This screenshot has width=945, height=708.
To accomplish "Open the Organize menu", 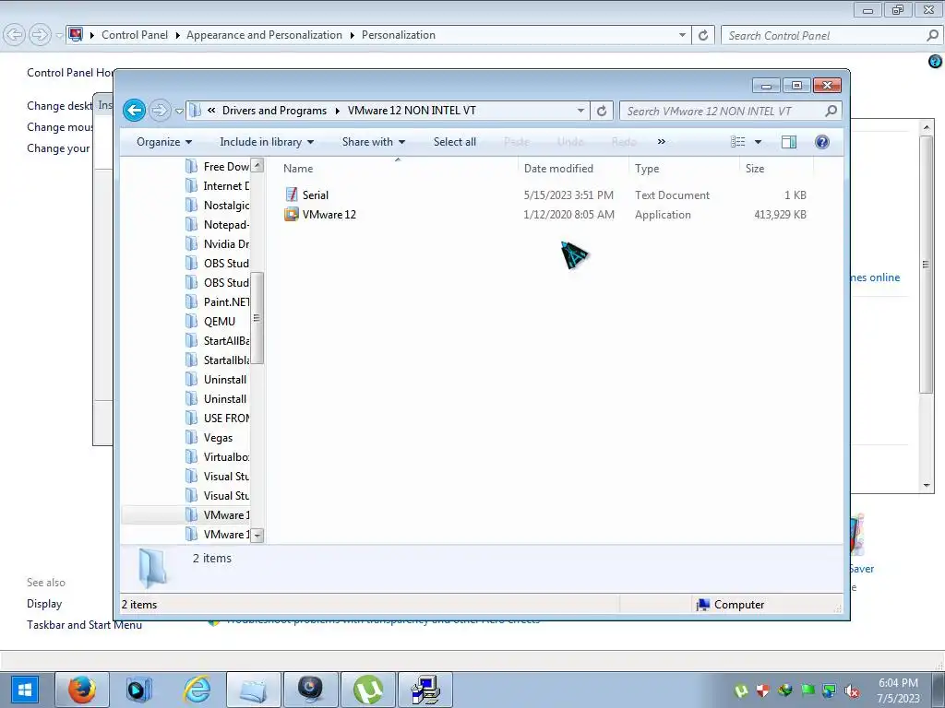I will [x=164, y=142].
